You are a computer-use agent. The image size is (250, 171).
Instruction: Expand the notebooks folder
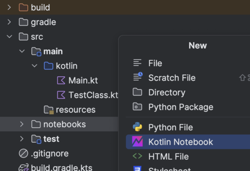click(22, 124)
